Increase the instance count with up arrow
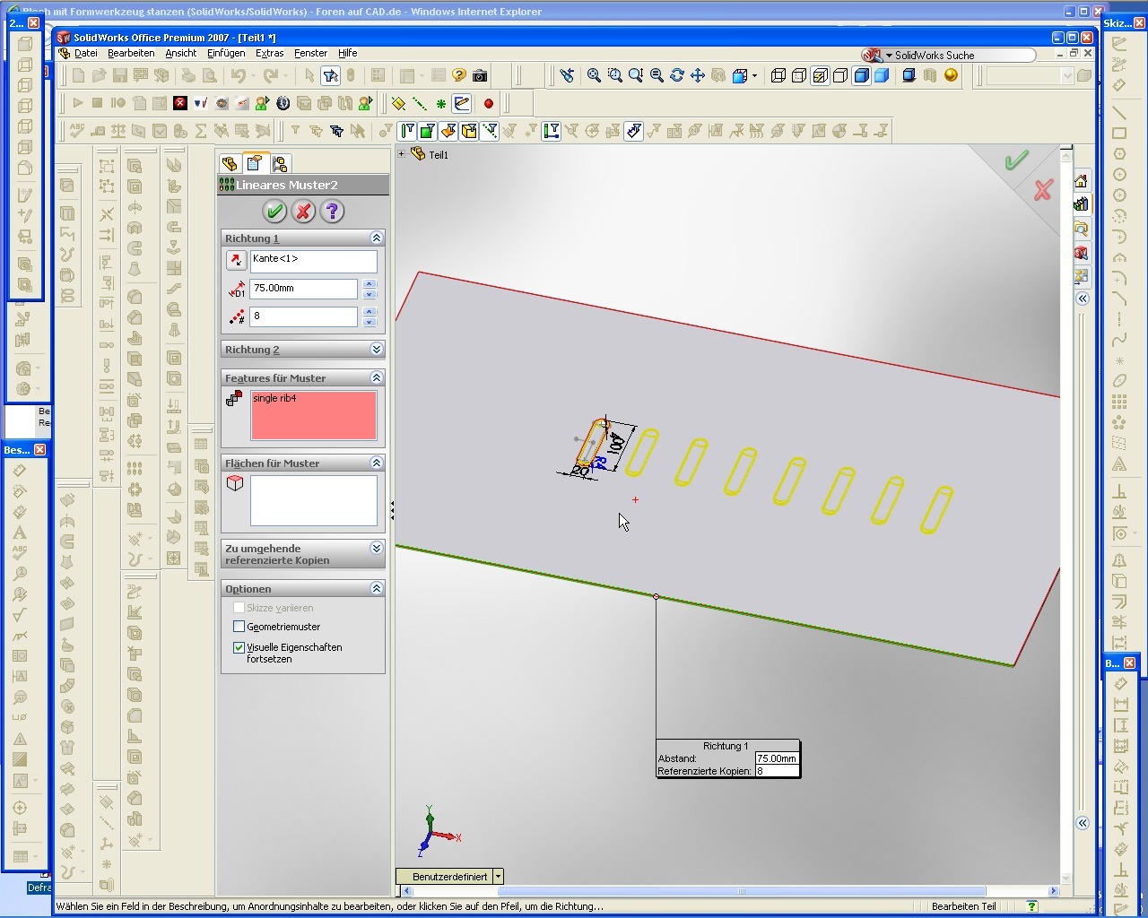The width and height of the screenshot is (1148, 918). click(370, 312)
